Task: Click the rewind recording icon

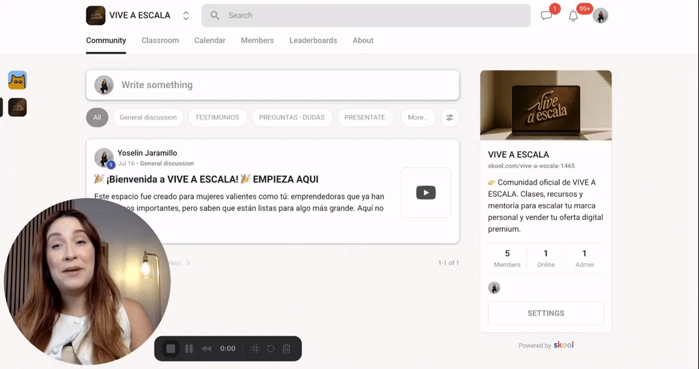Action: [206, 348]
